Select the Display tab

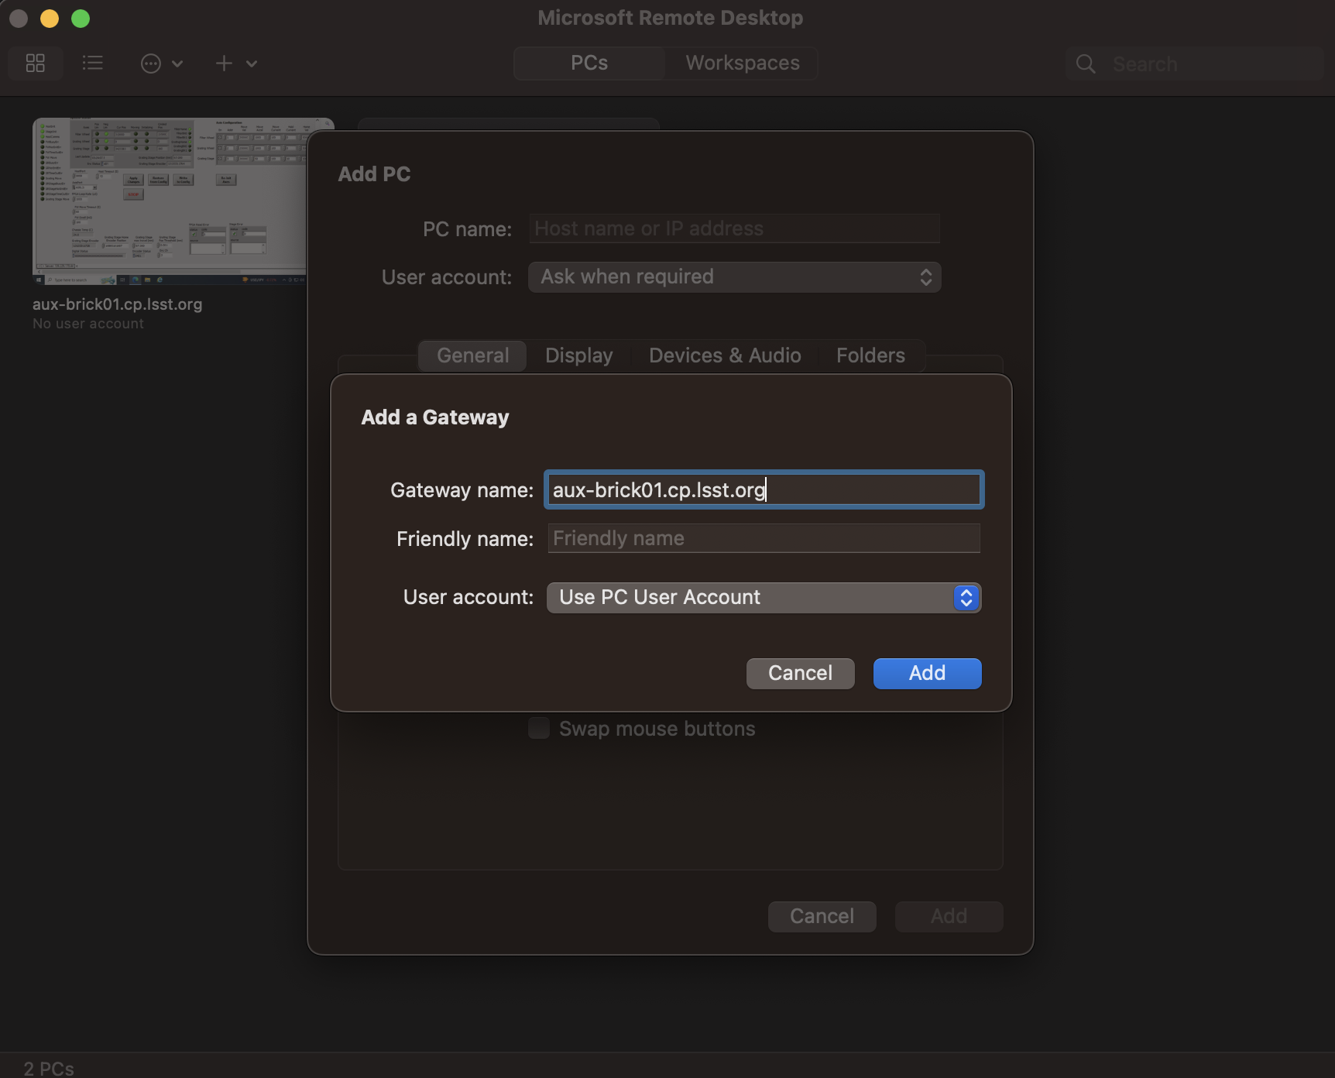click(x=579, y=355)
